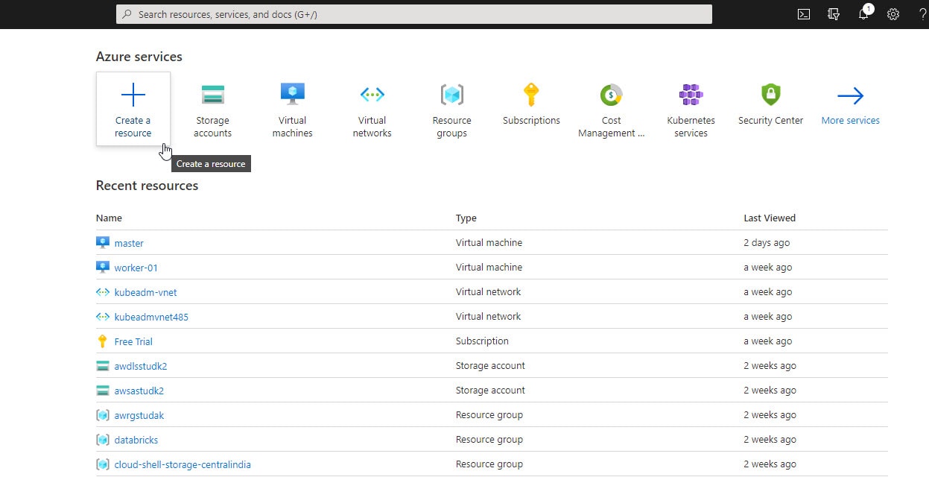929x477 pixels.
Task: Open the databricks resource group
Action: (136, 440)
